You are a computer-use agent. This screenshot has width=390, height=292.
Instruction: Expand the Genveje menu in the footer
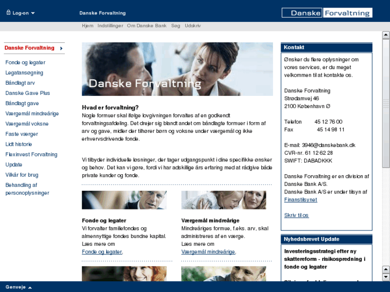click(19, 287)
